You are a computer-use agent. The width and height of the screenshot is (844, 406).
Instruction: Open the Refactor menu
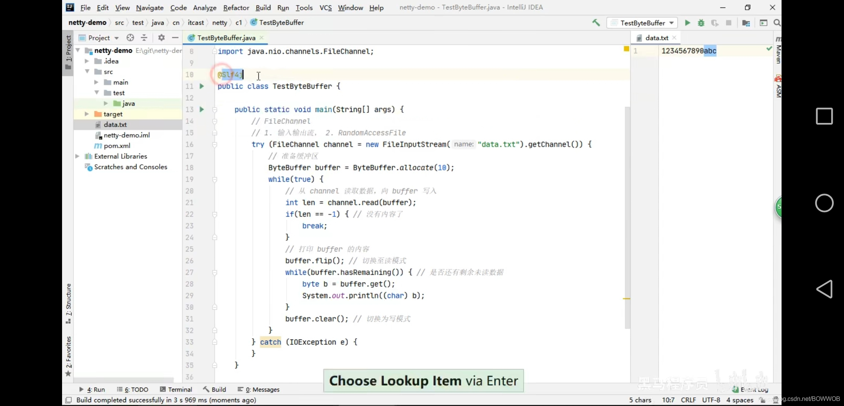(x=236, y=8)
